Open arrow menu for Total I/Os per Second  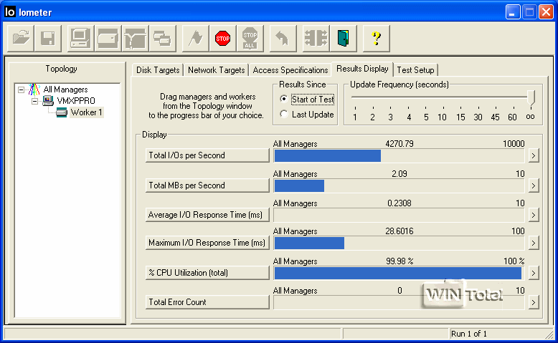(x=533, y=155)
